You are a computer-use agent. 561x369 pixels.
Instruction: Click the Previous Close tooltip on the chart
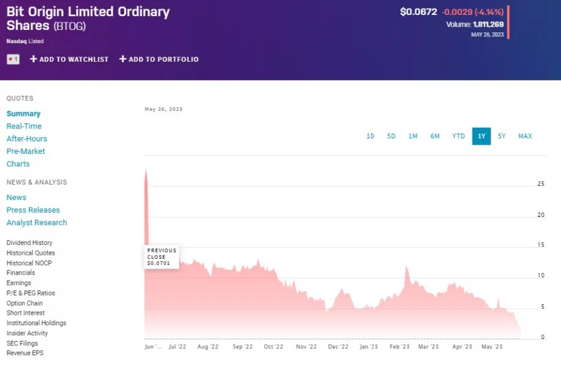coord(161,257)
